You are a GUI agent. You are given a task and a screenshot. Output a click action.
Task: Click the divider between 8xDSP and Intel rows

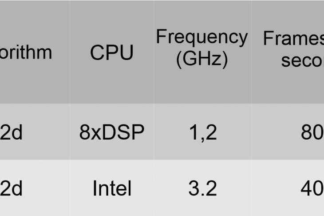(x=162, y=160)
